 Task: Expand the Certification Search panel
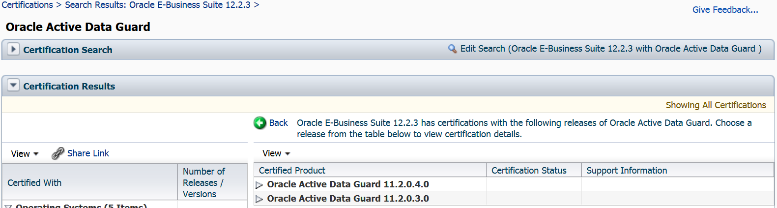coord(13,49)
